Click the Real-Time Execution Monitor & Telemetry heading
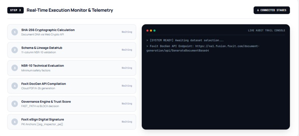Image resolution: width=299 pixels, height=136 pixels. point(70,10)
